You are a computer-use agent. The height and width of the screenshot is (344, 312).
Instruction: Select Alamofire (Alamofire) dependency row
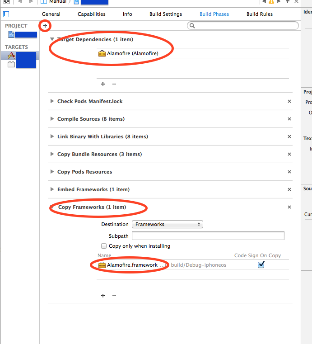pos(193,53)
